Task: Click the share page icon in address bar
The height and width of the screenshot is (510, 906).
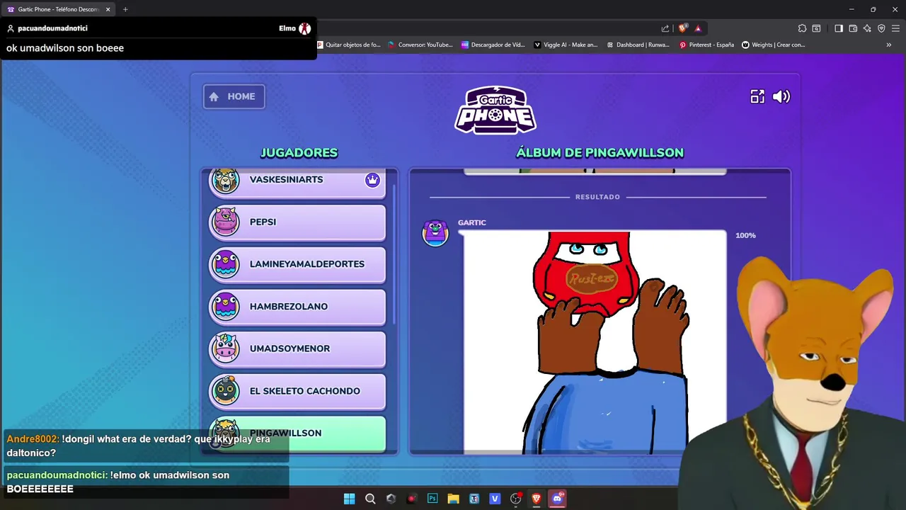Action: coord(665,28)
